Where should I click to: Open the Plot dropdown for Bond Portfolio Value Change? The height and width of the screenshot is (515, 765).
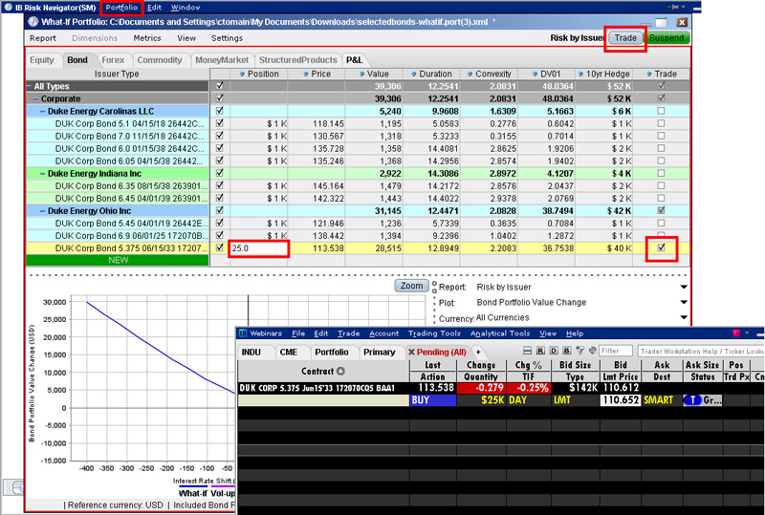coord(684,302)
